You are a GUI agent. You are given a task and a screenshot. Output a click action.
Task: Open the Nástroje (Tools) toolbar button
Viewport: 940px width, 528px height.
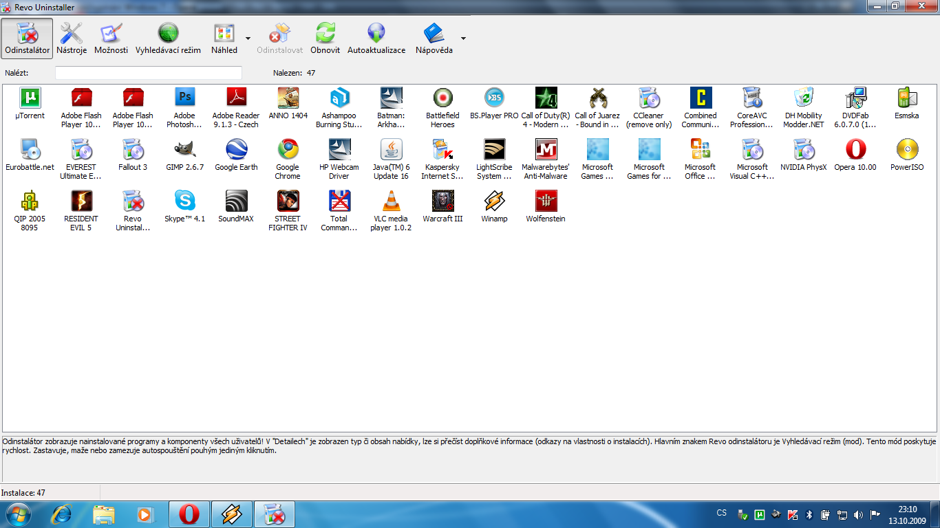71,38
